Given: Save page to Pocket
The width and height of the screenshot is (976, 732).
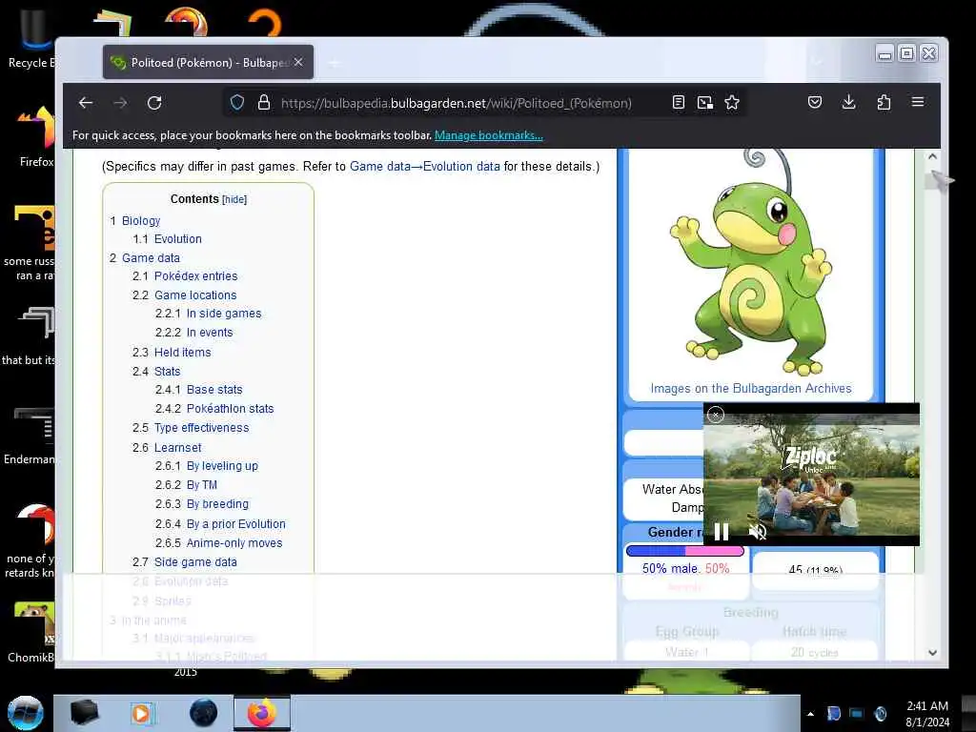Looking at the screenshot, I should pos(815,102).
